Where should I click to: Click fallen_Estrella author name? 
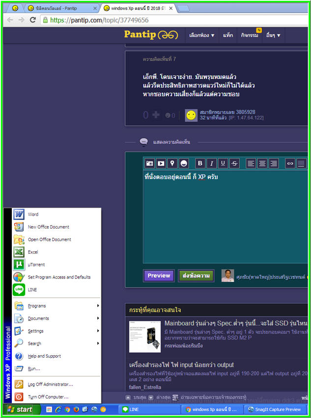(x=145, y=387)
